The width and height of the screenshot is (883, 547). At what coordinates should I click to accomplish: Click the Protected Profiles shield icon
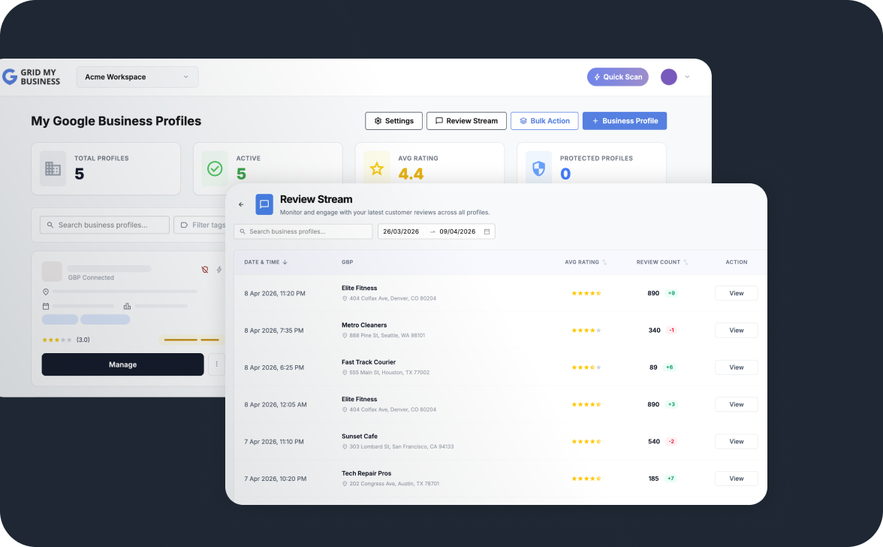(x=539, y=168)
